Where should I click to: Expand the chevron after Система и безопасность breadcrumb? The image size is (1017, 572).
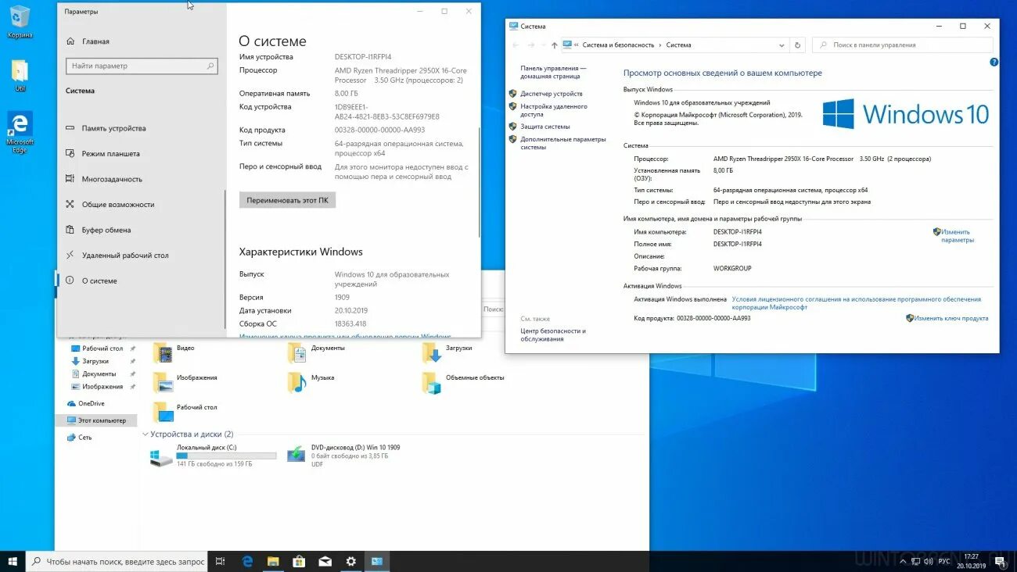(x=659, y=45)
